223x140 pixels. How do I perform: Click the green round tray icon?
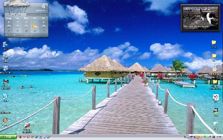pos(207,137)
